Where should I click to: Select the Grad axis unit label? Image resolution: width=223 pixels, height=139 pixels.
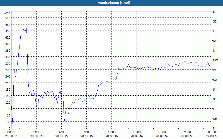(x=7, y=13)
